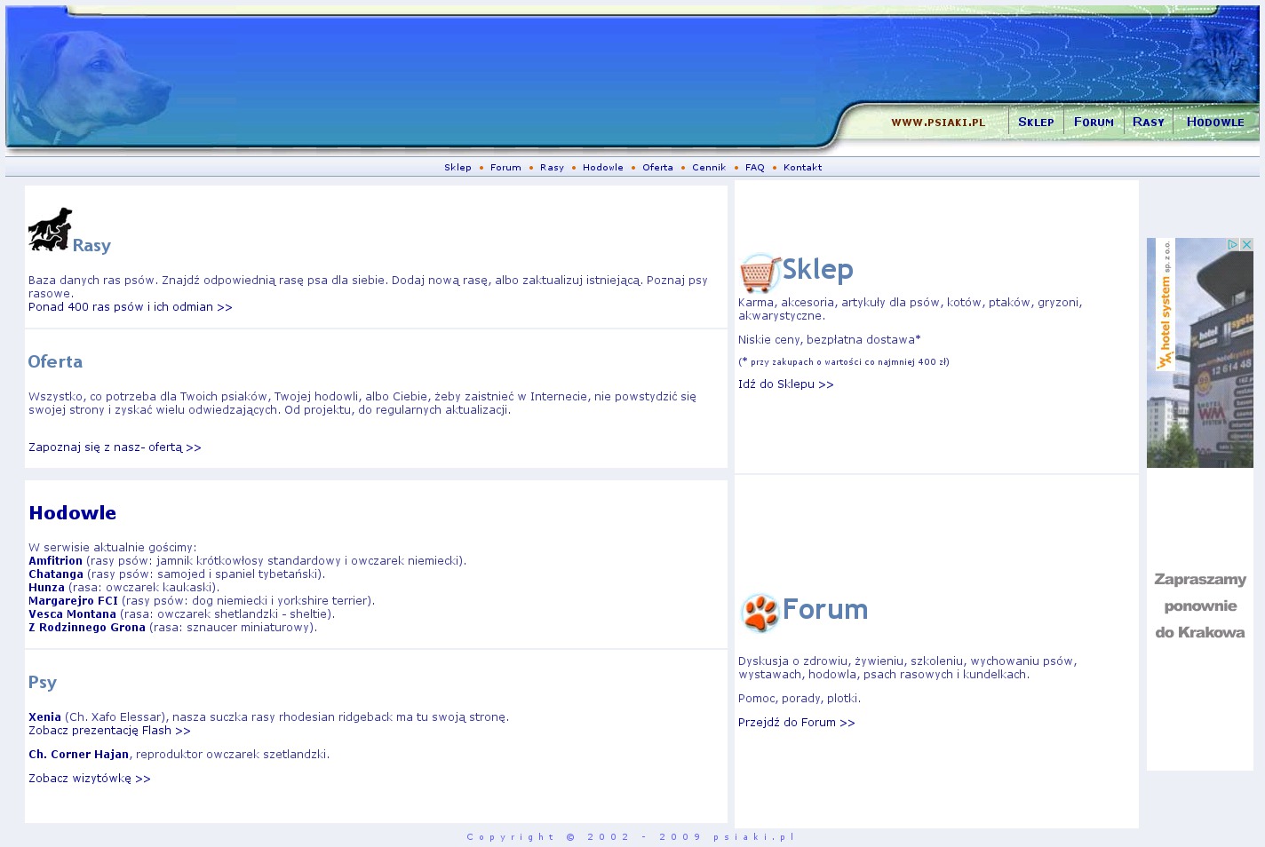Viewport: 1265px width, 847px height.
Task: Open the Hodowle tab in header
Action: pyautogui.click(x=1215, y=123)
